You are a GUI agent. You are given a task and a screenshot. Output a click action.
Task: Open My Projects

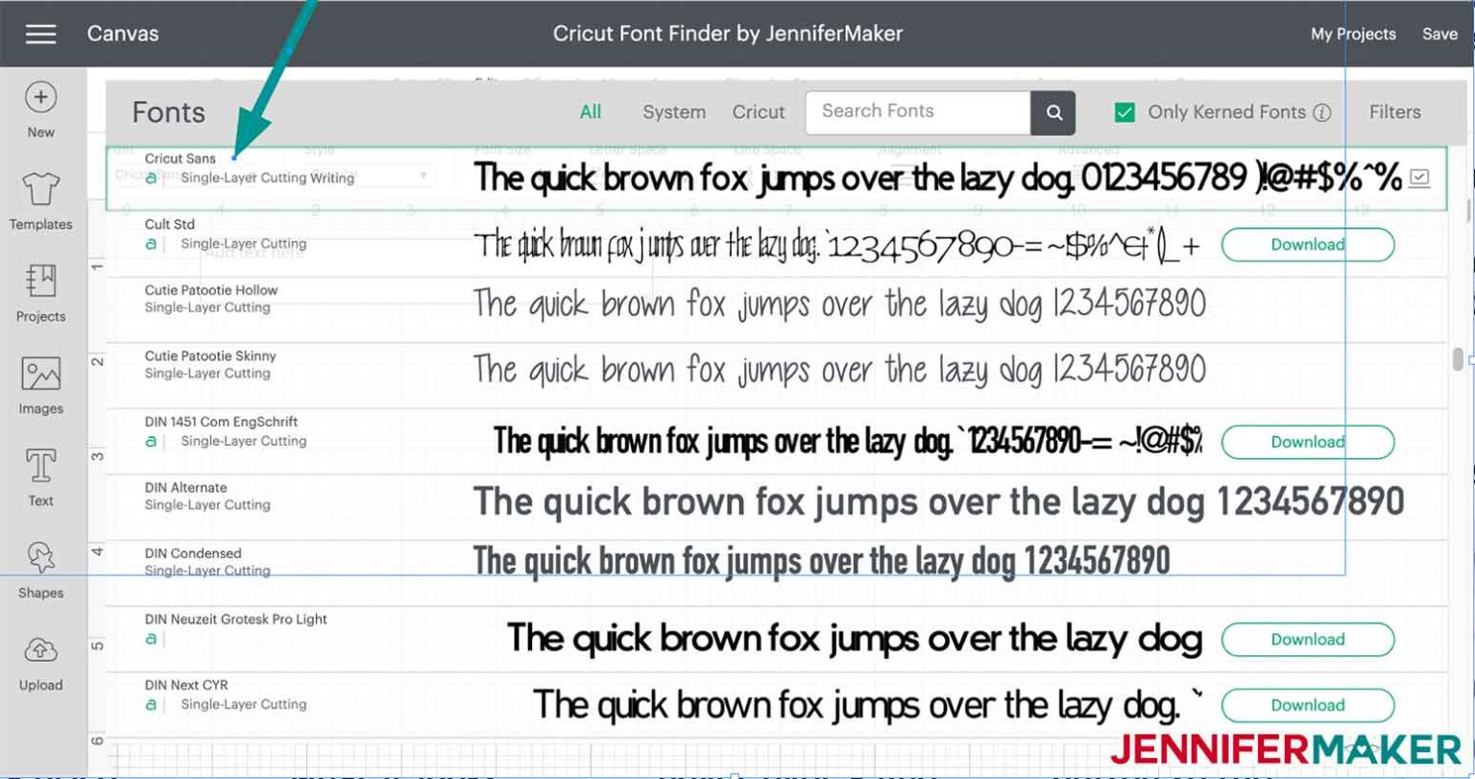tap(1353, 34)
